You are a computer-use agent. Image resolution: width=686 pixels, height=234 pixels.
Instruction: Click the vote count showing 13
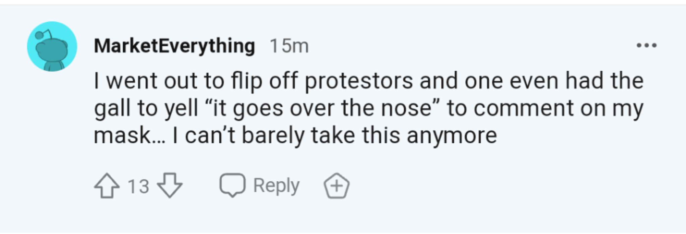click(x=138, y=186)
